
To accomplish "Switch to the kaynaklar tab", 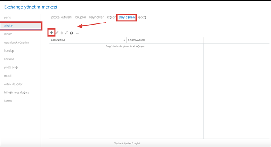I will pos(96,17).
